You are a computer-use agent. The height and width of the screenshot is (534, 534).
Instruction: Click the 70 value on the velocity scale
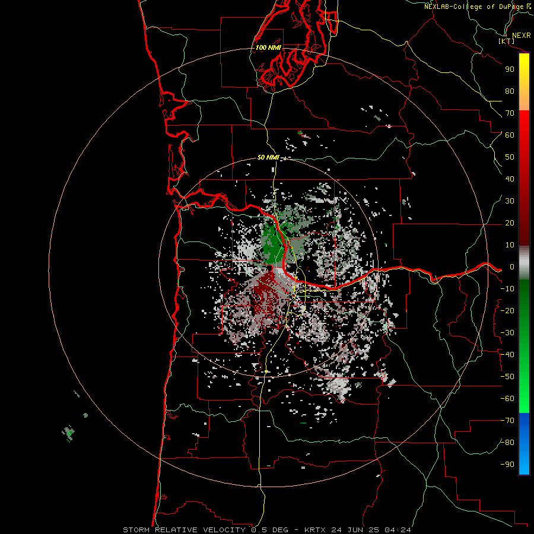point(510,113)
